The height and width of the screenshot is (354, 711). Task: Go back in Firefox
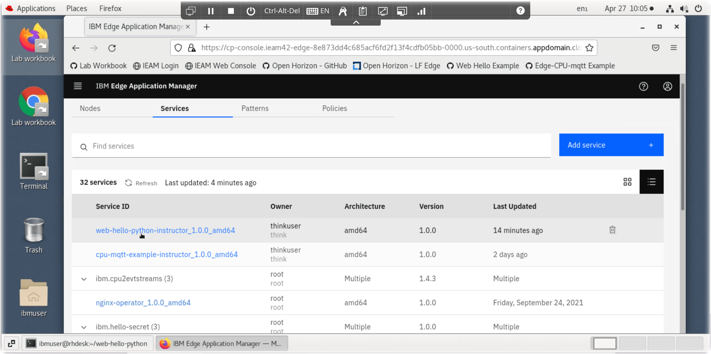[x=76, y=48]
